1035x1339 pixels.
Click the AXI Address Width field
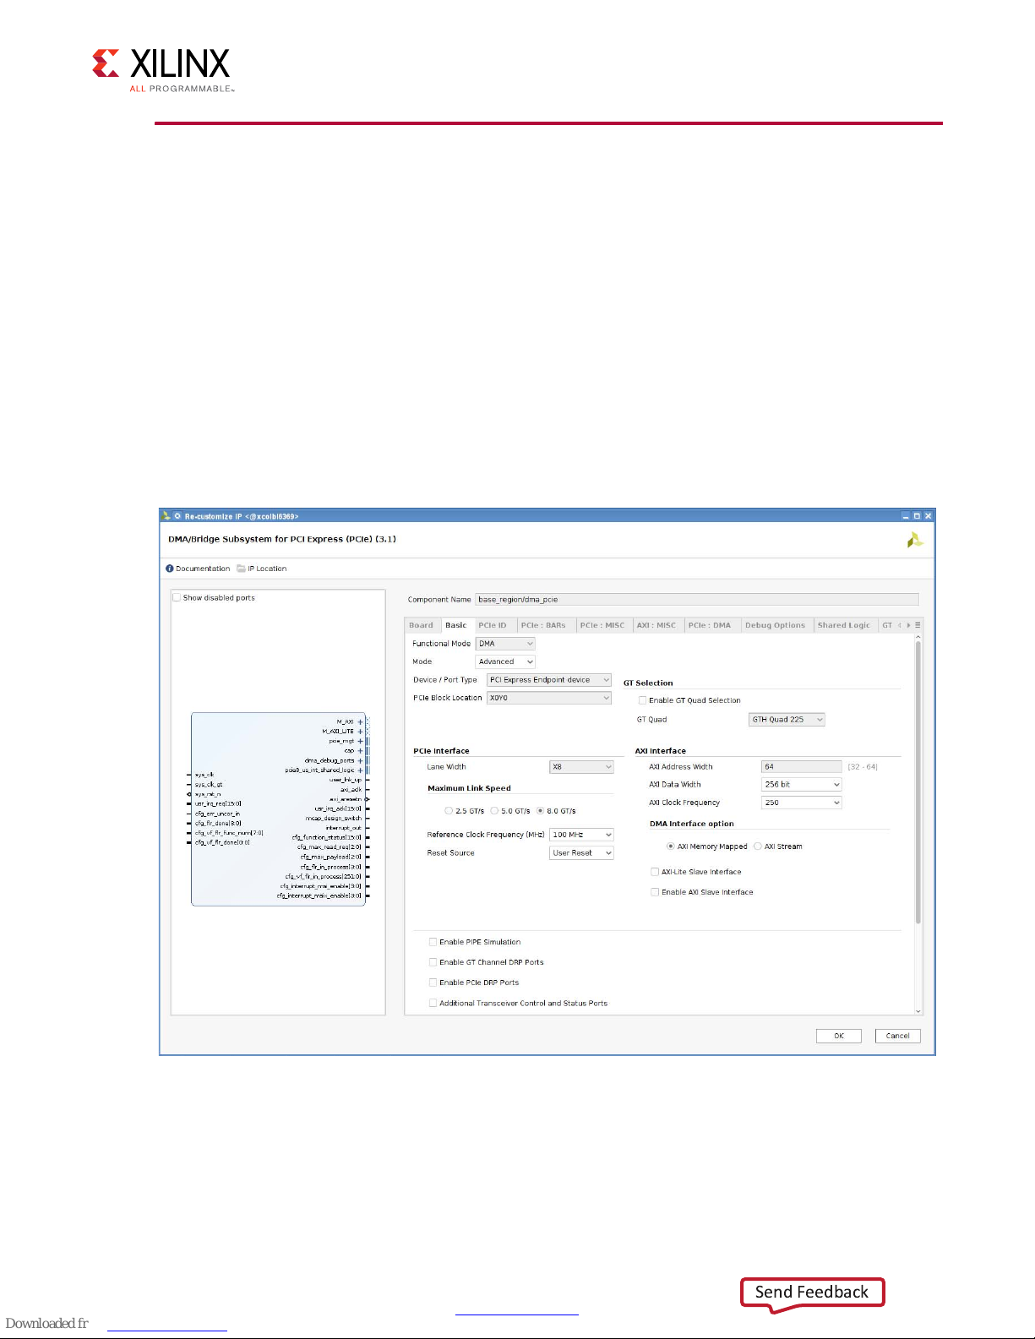pyautogui.click(x=802, y=767)
